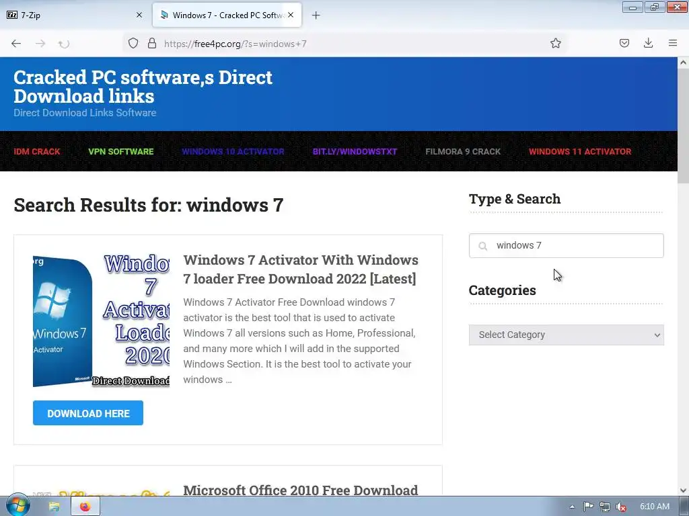Go back with the browser back arrow

click(x=16, y=44)
